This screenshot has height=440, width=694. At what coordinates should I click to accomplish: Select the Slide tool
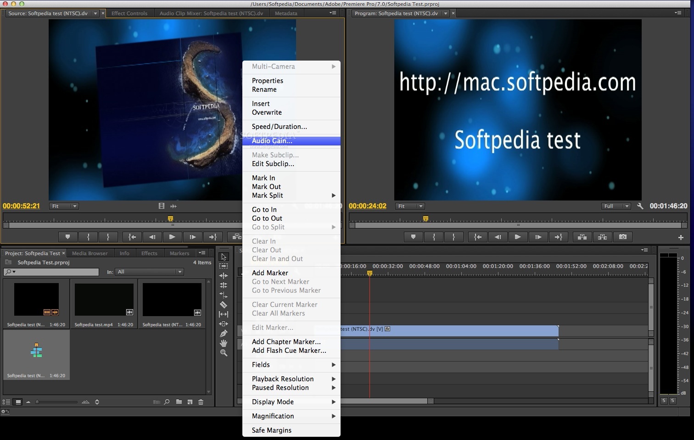[224, 324]
